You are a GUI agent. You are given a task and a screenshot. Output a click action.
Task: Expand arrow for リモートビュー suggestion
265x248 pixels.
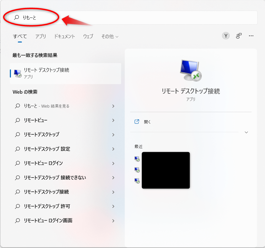[x=113, y=120]
